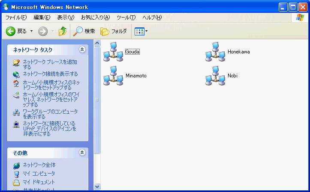Viewport: 310px width, 192px height.
Task: Toggle the Folders (フォルダ) pane button
Action: [x=114, y=31]
